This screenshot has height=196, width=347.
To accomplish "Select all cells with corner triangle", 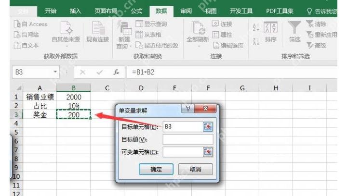I will 18,88.
